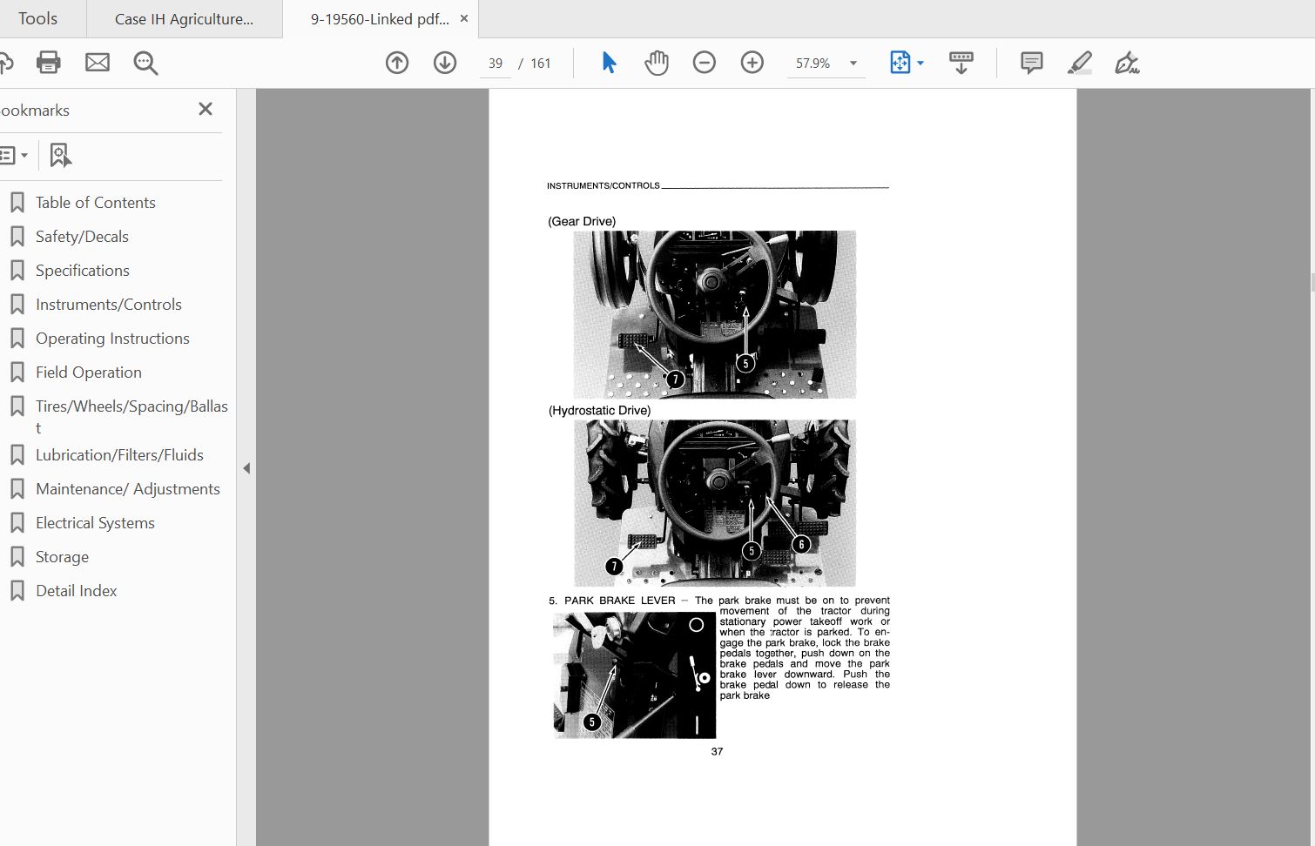Viewport: 1315px width, 846px height.
Task: Activate the hand pan tool
Action: 657,63
